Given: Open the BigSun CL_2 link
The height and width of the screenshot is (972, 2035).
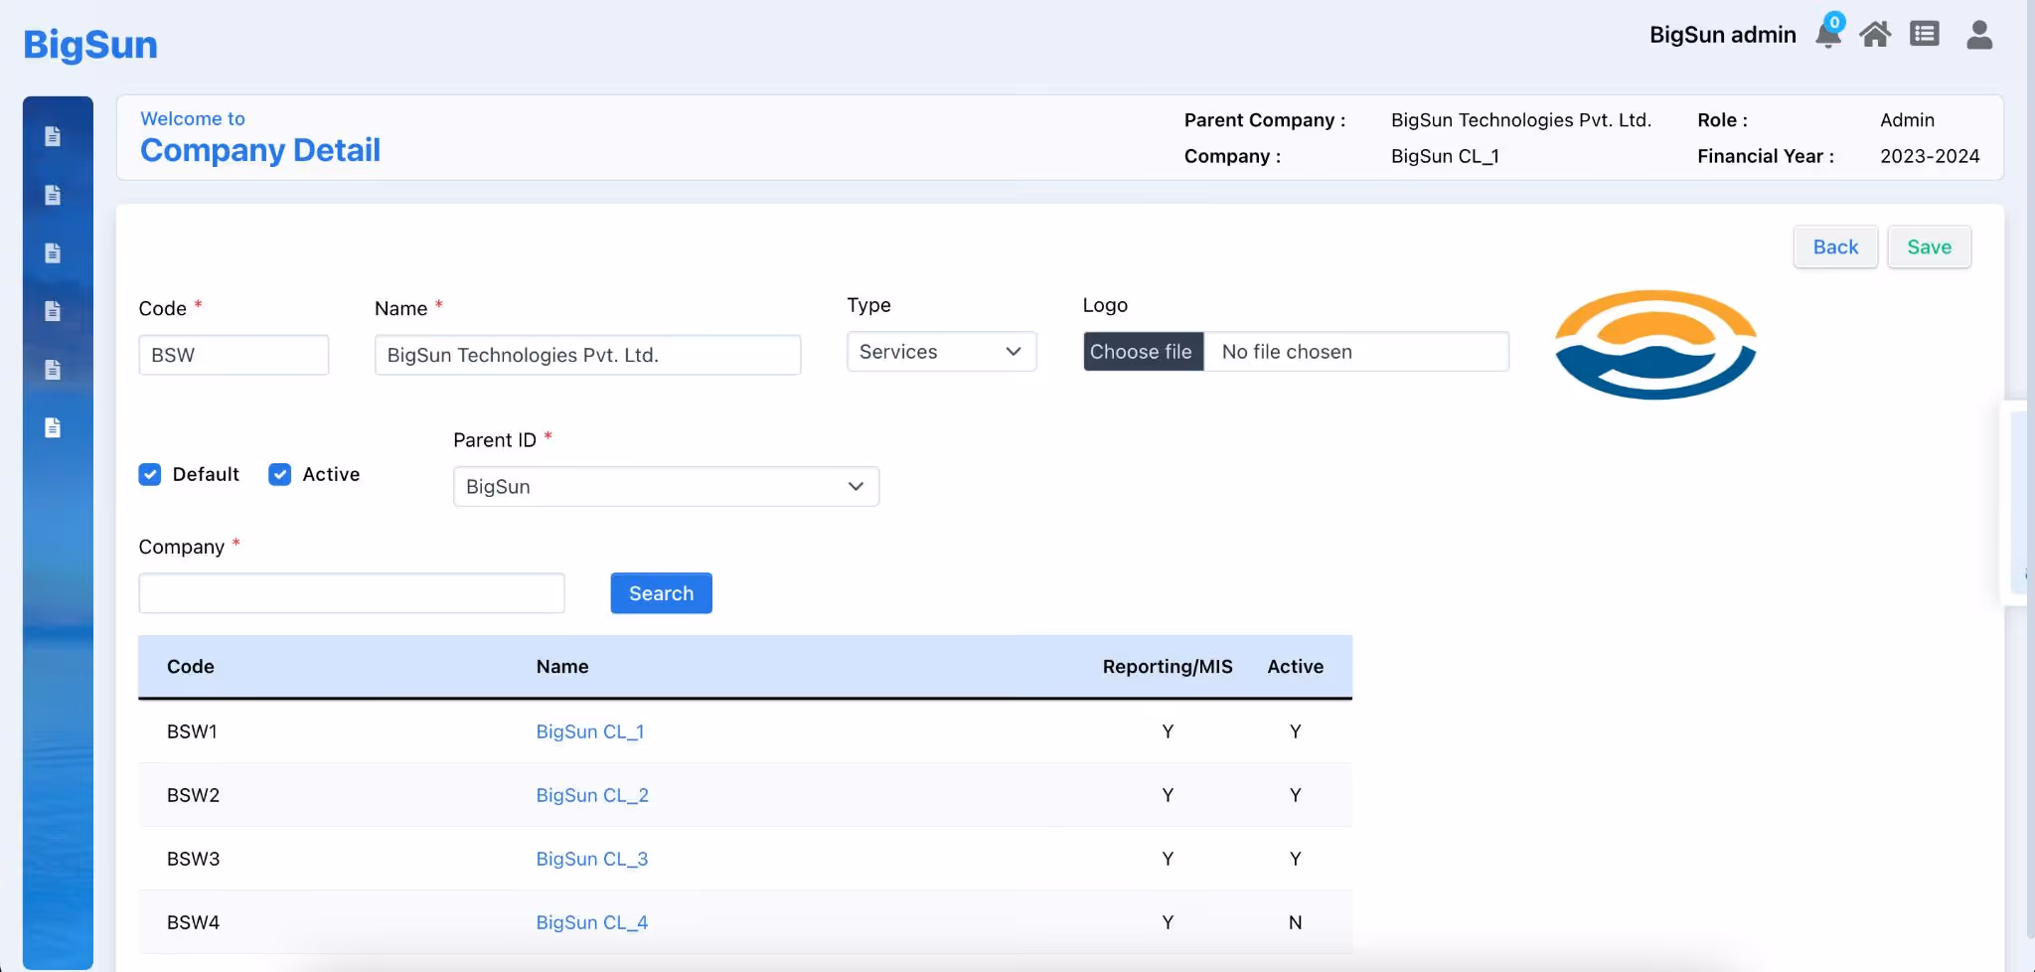Looking at the screenshot, I should [592, 795].
